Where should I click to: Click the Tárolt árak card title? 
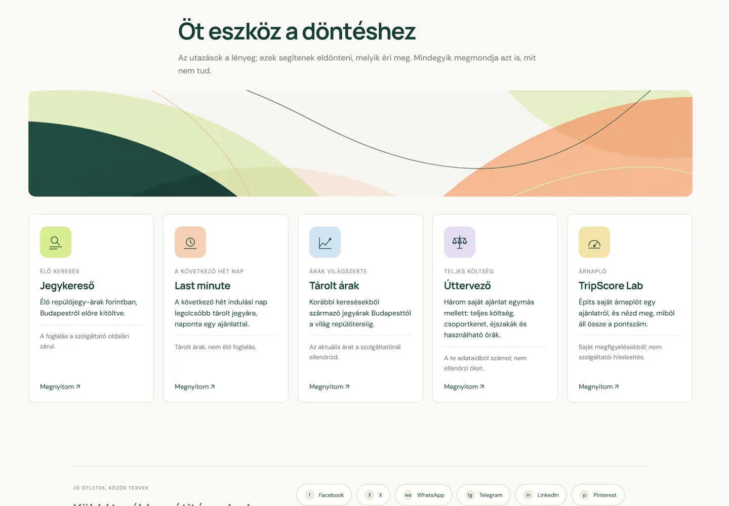tap(334, 286)
